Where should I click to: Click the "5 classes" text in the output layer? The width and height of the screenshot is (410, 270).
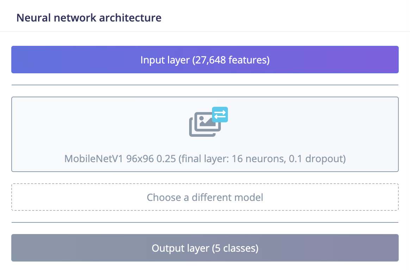(235, 248)
